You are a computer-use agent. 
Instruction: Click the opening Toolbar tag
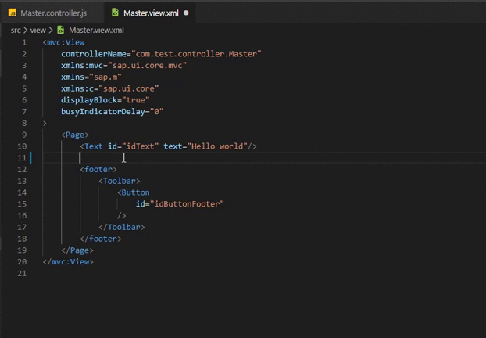click(120, 181)
